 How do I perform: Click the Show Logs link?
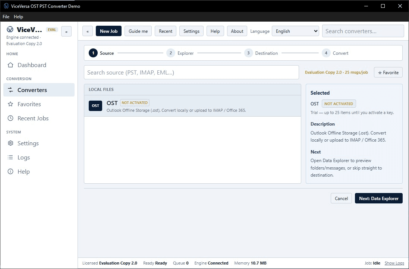coord(394,263)
